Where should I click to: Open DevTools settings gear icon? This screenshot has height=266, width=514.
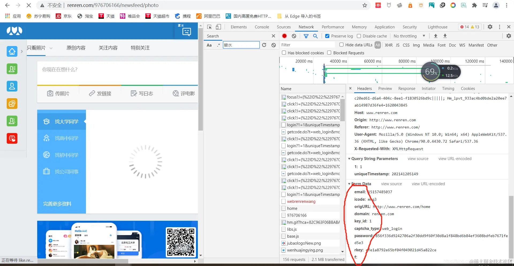point(490,27)
